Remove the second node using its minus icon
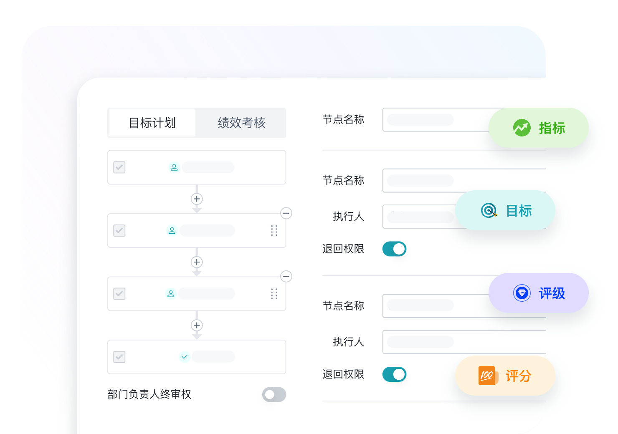 [286, 214]
